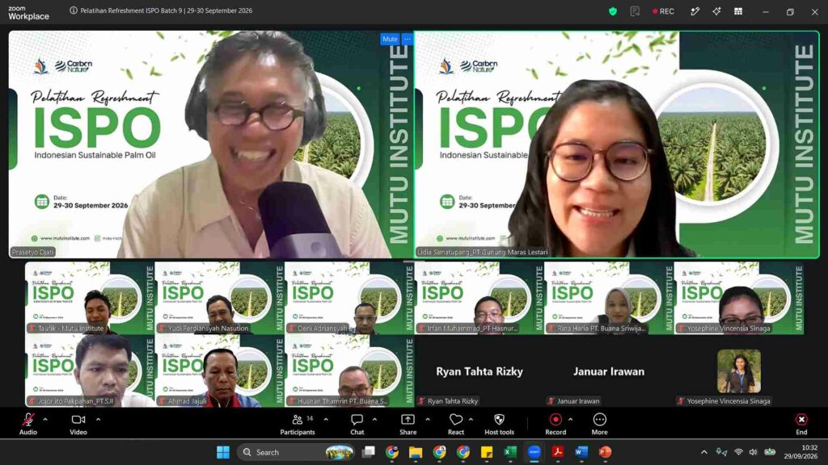
Task: Click the taskbar Search box
Action: click(296, 452)
